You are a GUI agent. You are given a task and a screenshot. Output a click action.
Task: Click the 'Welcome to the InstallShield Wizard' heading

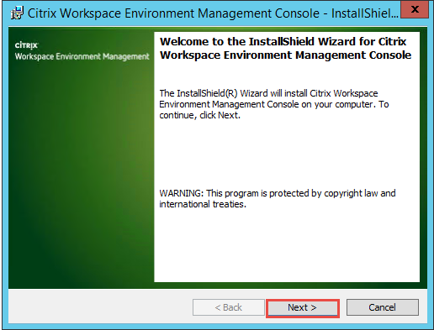(285, 48)
